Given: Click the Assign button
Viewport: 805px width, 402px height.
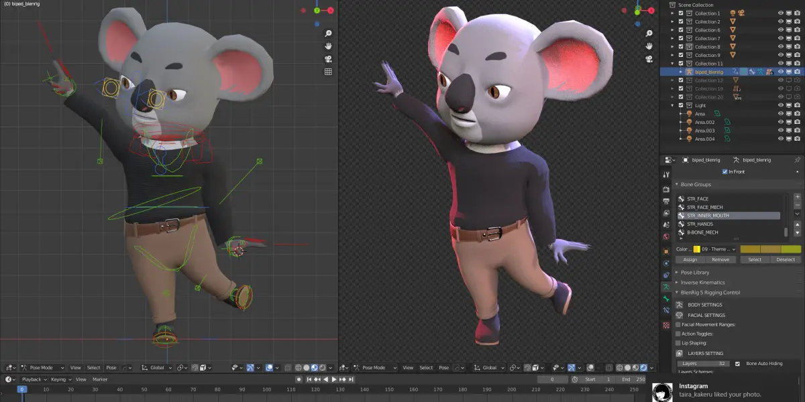Looking at the screenshot, I should point(690,259).
